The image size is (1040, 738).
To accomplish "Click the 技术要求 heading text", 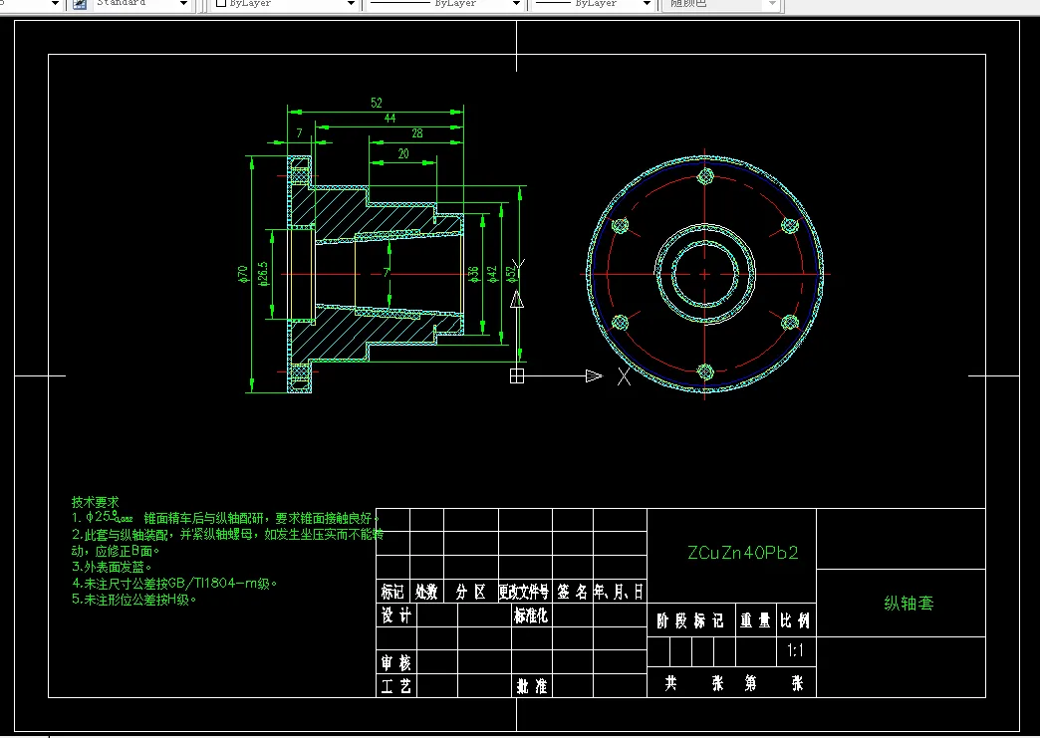I will coord(96,502).
